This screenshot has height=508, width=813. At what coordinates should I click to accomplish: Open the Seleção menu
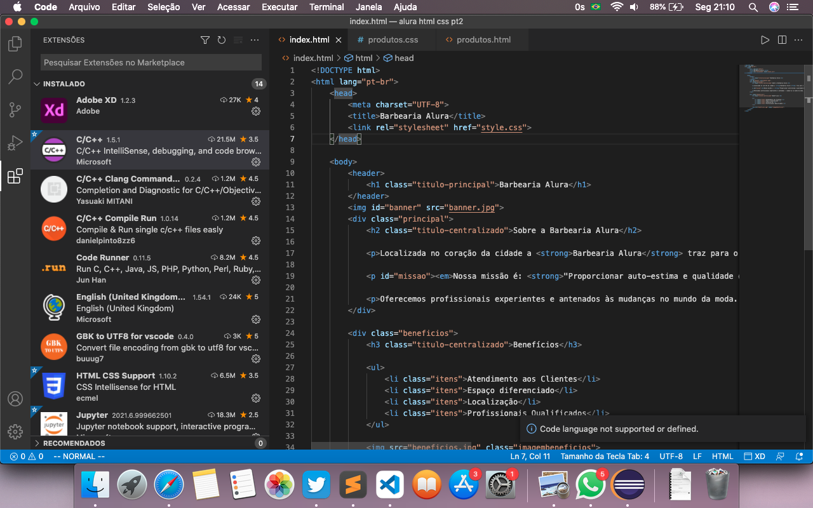pyautogui.click(x=163, y=7)
